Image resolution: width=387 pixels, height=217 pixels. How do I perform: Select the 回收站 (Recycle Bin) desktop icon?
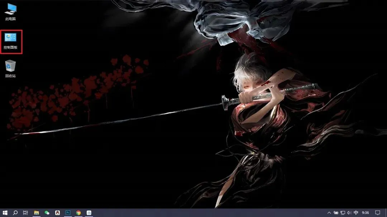[10, 69]
